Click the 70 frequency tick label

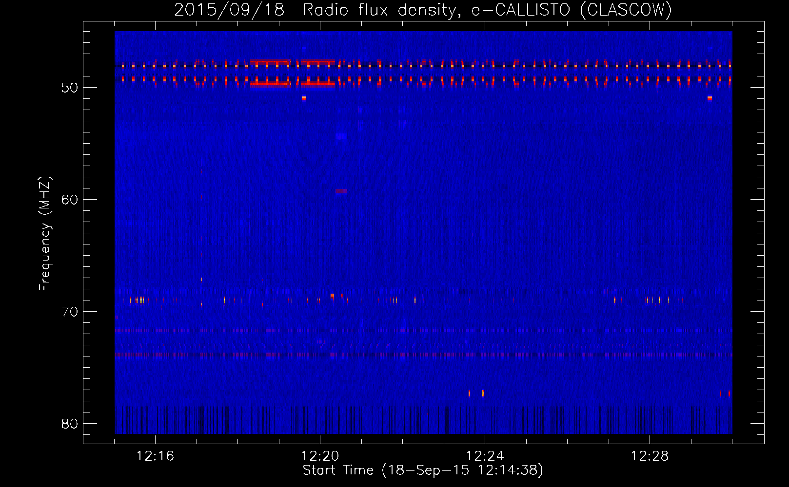click(70, 312)
